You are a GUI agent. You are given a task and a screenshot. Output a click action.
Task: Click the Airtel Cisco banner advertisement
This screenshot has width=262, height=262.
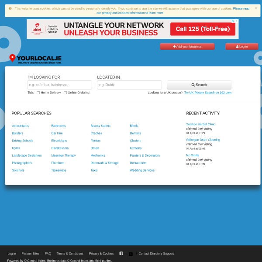pyautogui.click(x=133, y=29)
